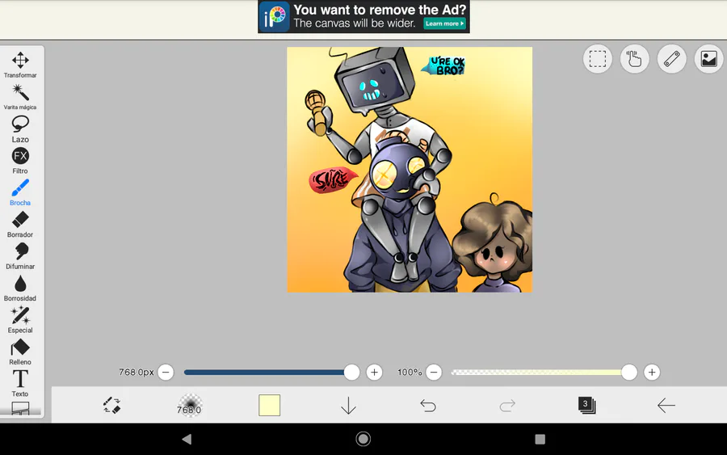Select the Borrosidad blur tool
Viewport: 727px width, 455px height.
pos(20,288)
